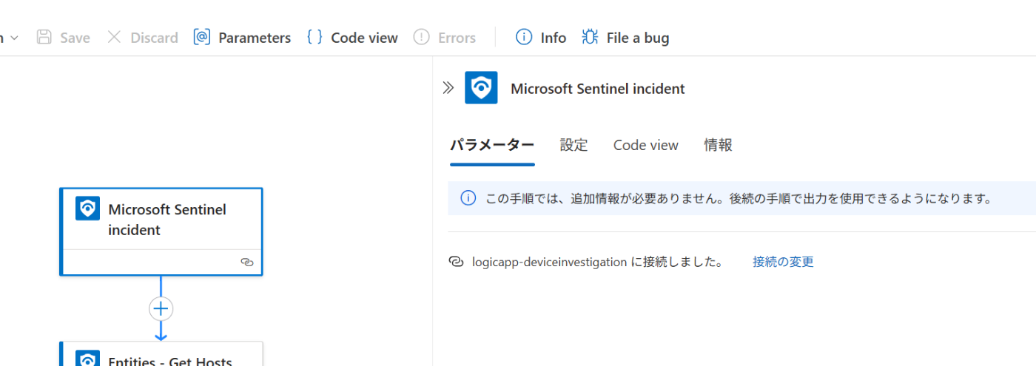Click the Info circle icon in toolbar

(x=524, y=37)
